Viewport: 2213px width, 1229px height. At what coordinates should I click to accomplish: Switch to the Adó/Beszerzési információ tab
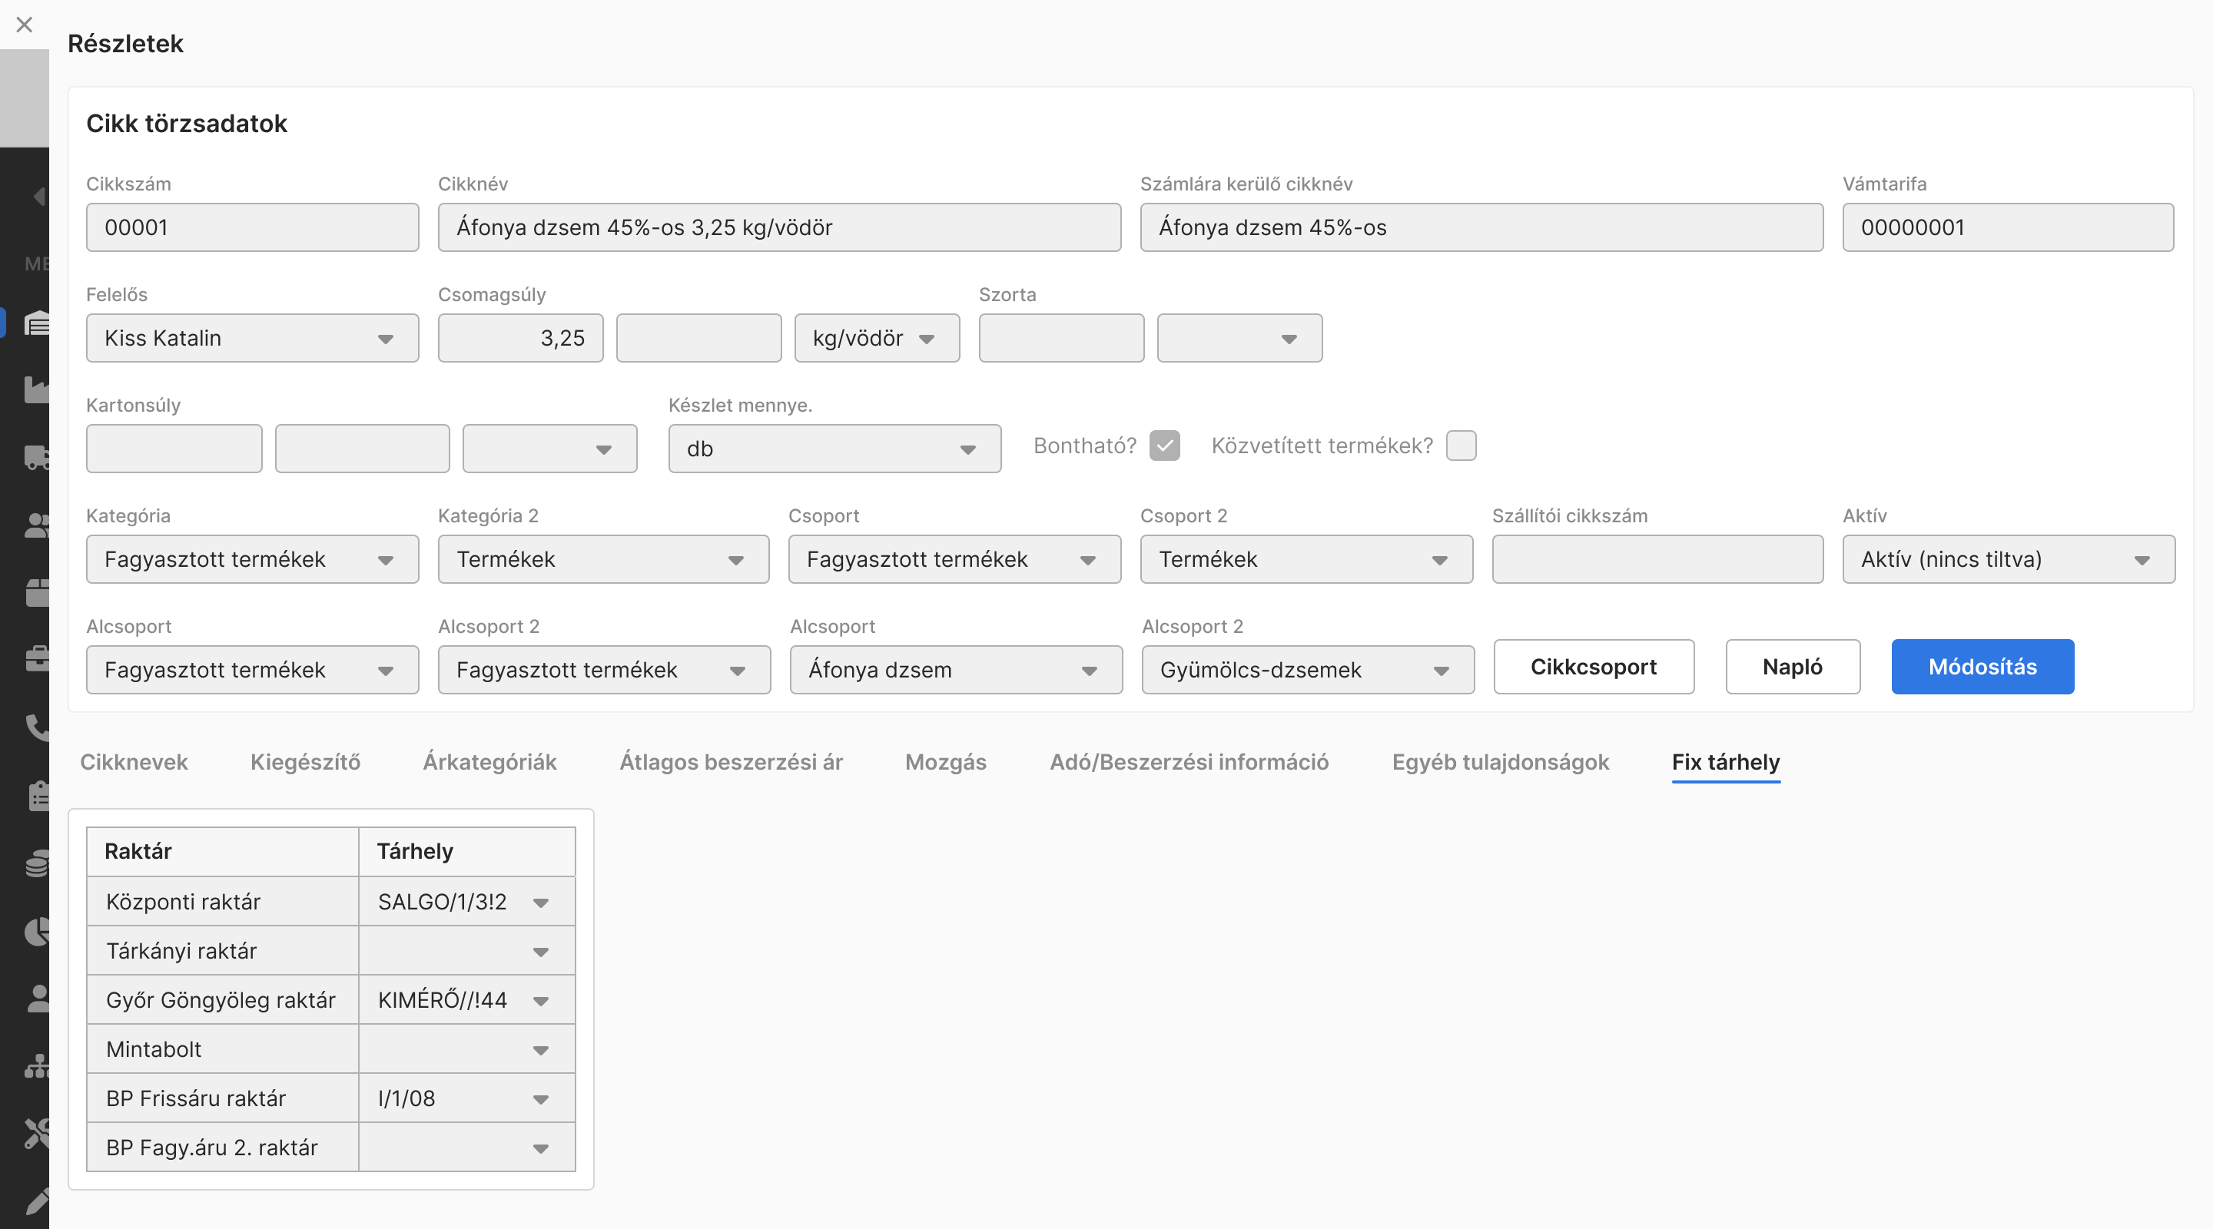pyautogui.click(x=1189, y=763)
